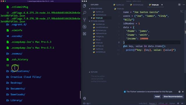186x105 pixels.
Task: Open tuples.py in PYTHON-COURSE folder
Action: pos(99,49)
